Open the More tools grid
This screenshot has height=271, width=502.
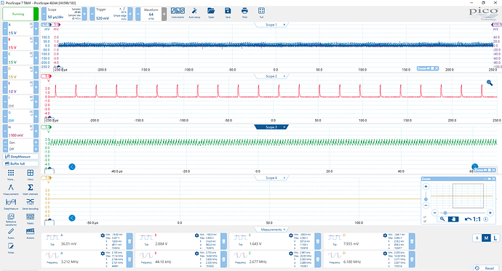(11, 174)
